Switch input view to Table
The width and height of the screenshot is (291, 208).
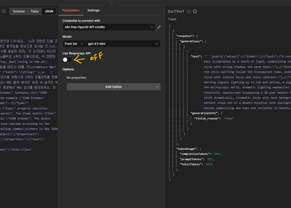pyautogui.click(x=35, y=11)
